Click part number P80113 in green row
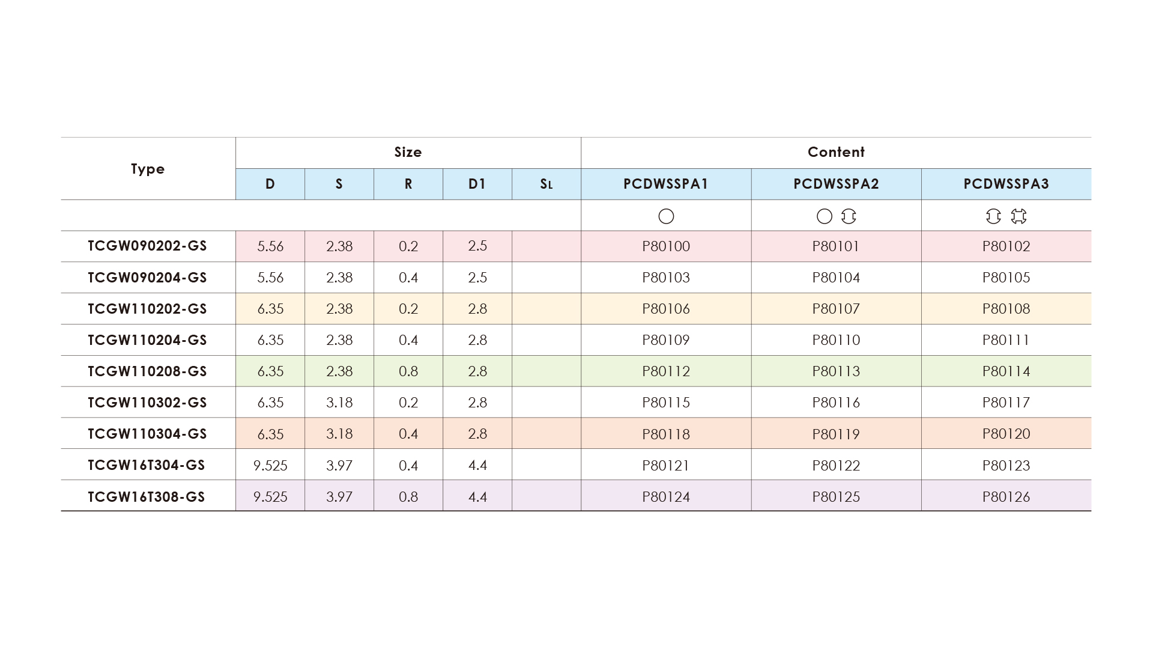The height and width of the screenshot is (649, 1153). 836,371
